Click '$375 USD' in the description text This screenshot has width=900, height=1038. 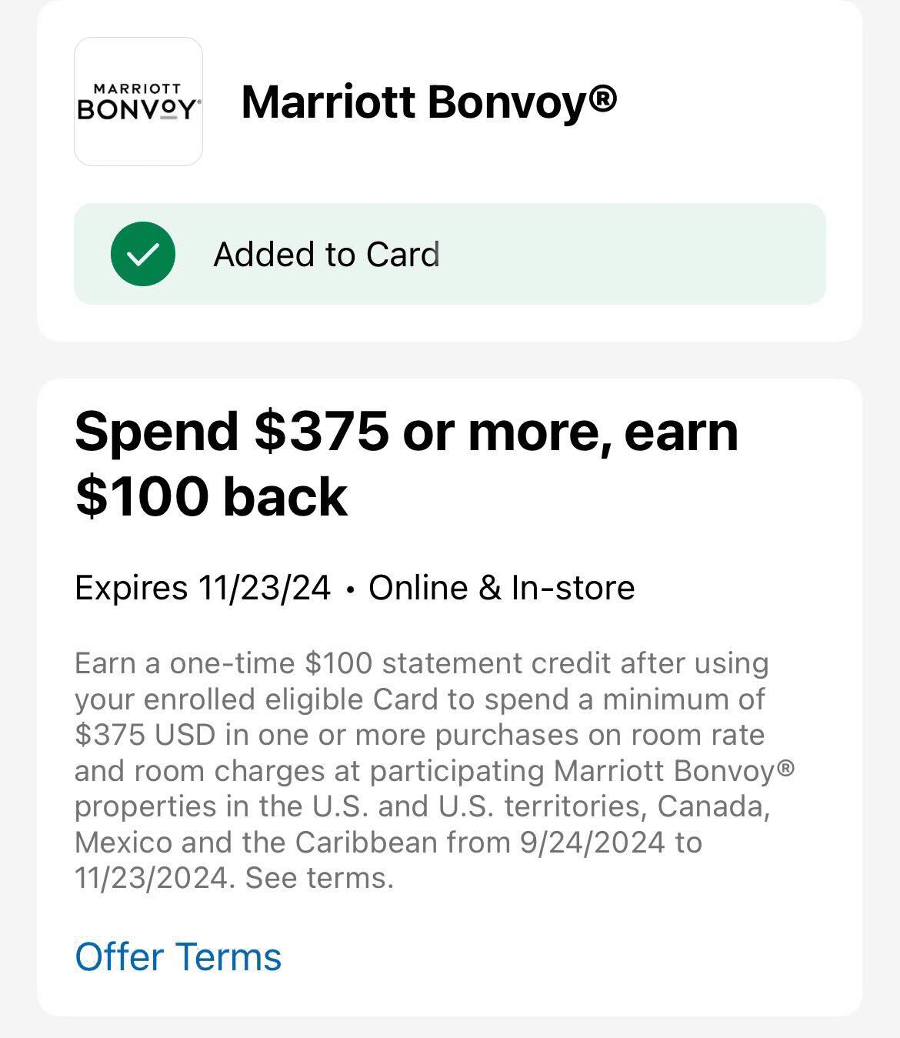[x=145, y=735]
